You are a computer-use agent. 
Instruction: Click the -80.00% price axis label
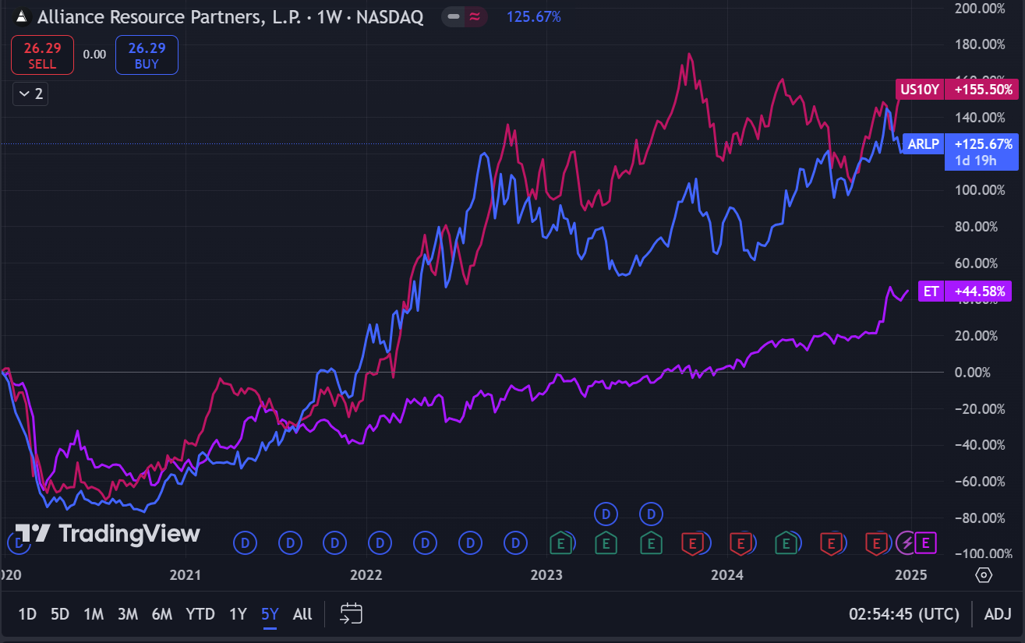tap(980, 518)
